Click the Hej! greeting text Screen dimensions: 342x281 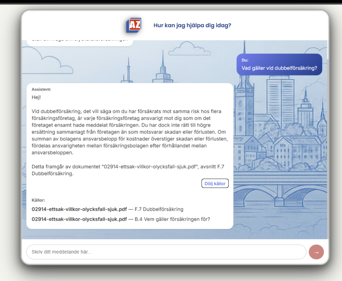point(36,97)
